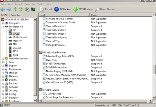Open the File menu
The width and height of the screenshot is (156, 107).
[3, 4]
